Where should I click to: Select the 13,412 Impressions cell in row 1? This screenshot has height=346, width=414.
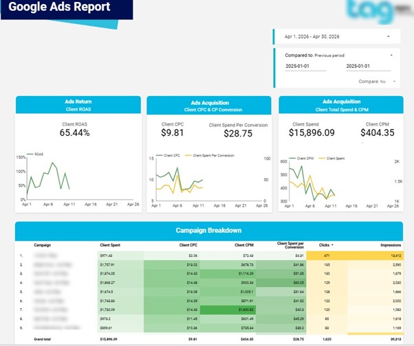click(375, 256)
